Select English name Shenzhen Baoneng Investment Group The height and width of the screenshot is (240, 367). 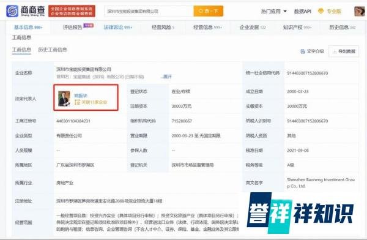(x=321, y=183)
